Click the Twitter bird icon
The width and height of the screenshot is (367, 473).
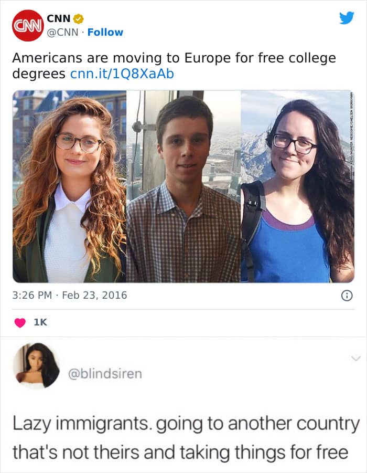[346, 18]
